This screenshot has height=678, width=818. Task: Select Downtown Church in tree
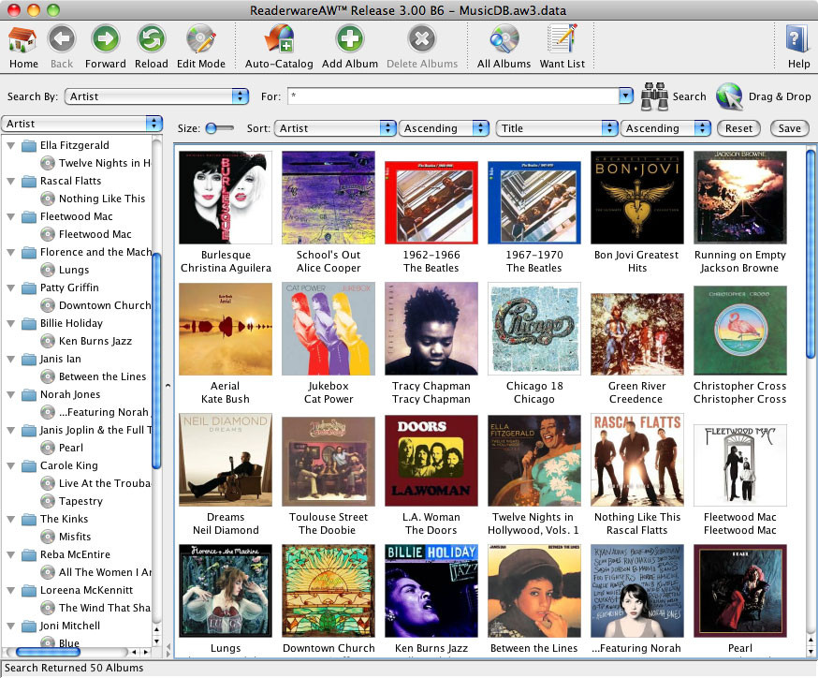(x=105, y=305)
